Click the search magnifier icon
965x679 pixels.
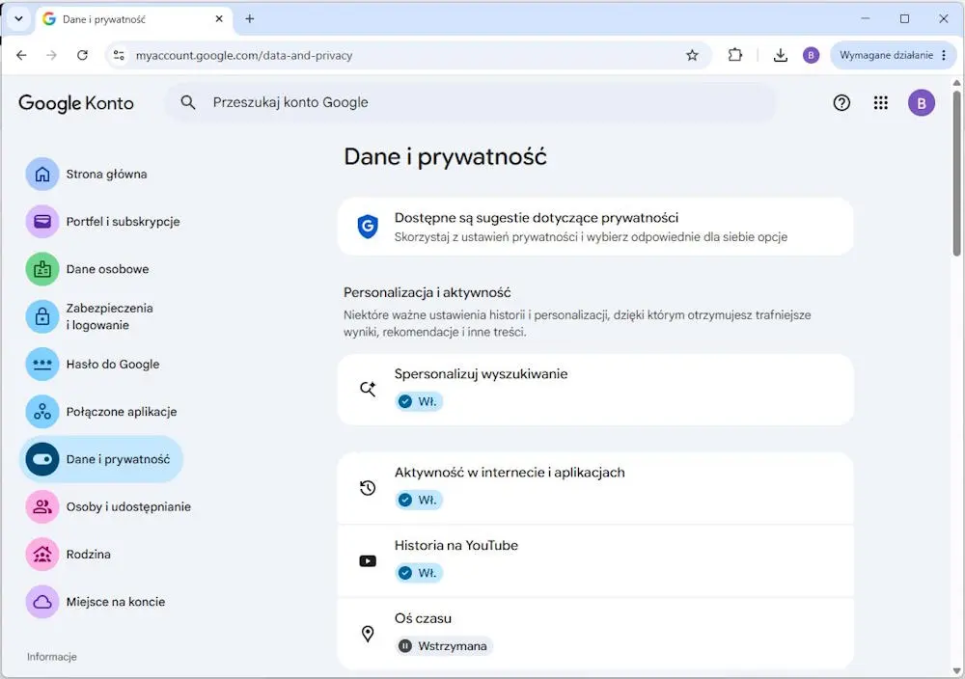coord(188,102)
